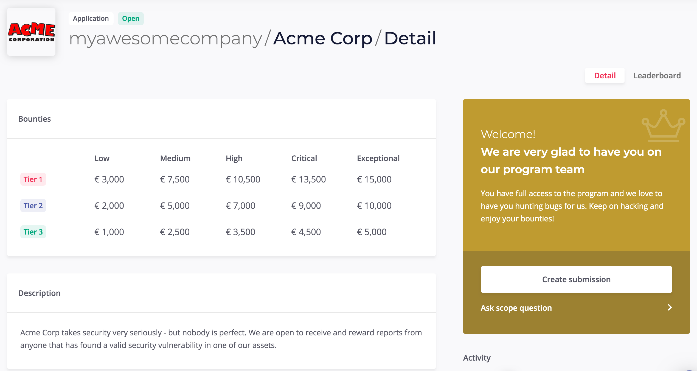The height and width of the screenshot is (371, 697).
Task: Open the Acme Corp breadcrumb link
Action: (x=323, y=38)
